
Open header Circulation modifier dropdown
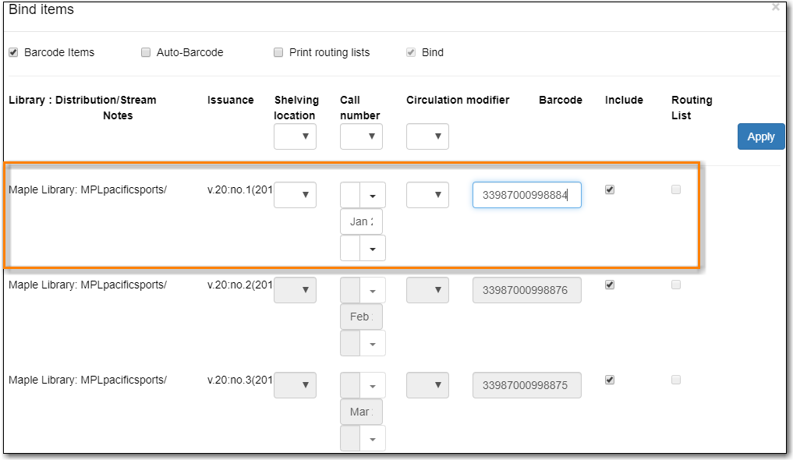[427, 136]
